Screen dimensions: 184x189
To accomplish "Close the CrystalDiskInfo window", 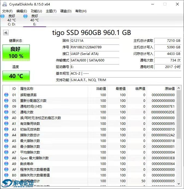I will pos(177,4).
